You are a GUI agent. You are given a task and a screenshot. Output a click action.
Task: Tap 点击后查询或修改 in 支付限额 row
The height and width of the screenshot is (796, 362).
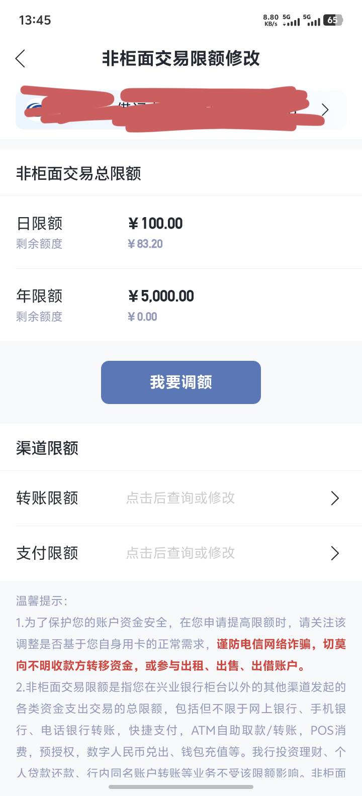180,553
